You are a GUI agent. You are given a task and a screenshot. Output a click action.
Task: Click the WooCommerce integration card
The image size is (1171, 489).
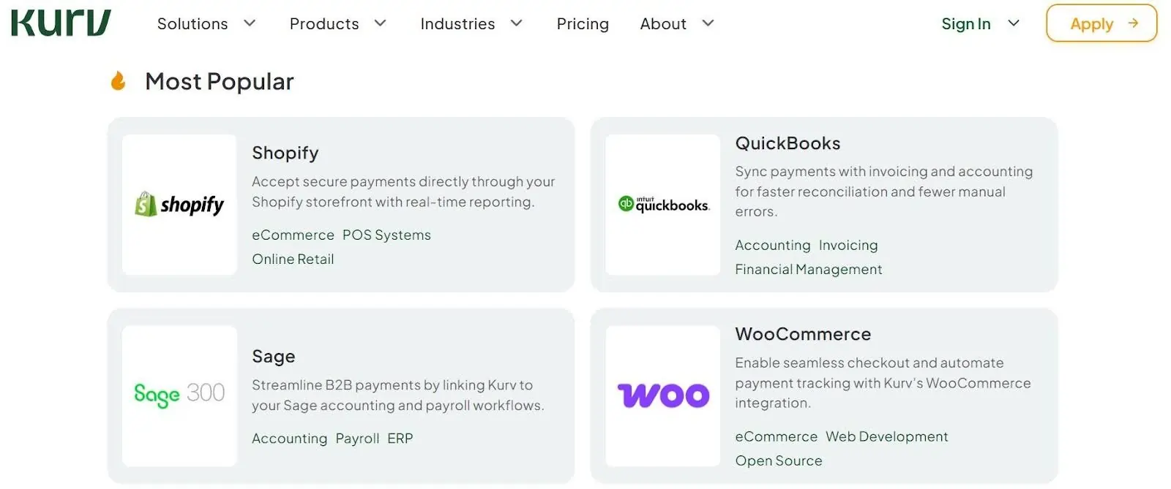[x=823, y=395]
